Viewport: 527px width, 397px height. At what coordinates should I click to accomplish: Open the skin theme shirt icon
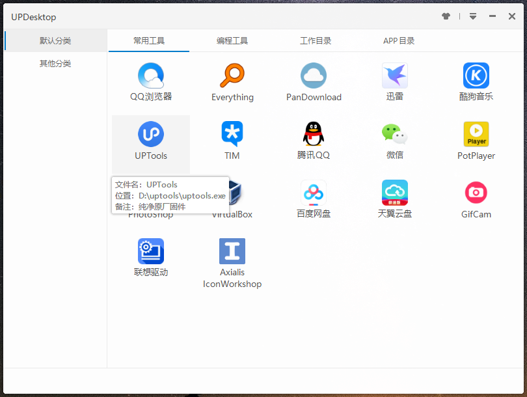446,16
